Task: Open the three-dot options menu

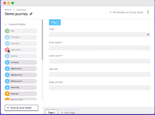Action: (148, 12)
